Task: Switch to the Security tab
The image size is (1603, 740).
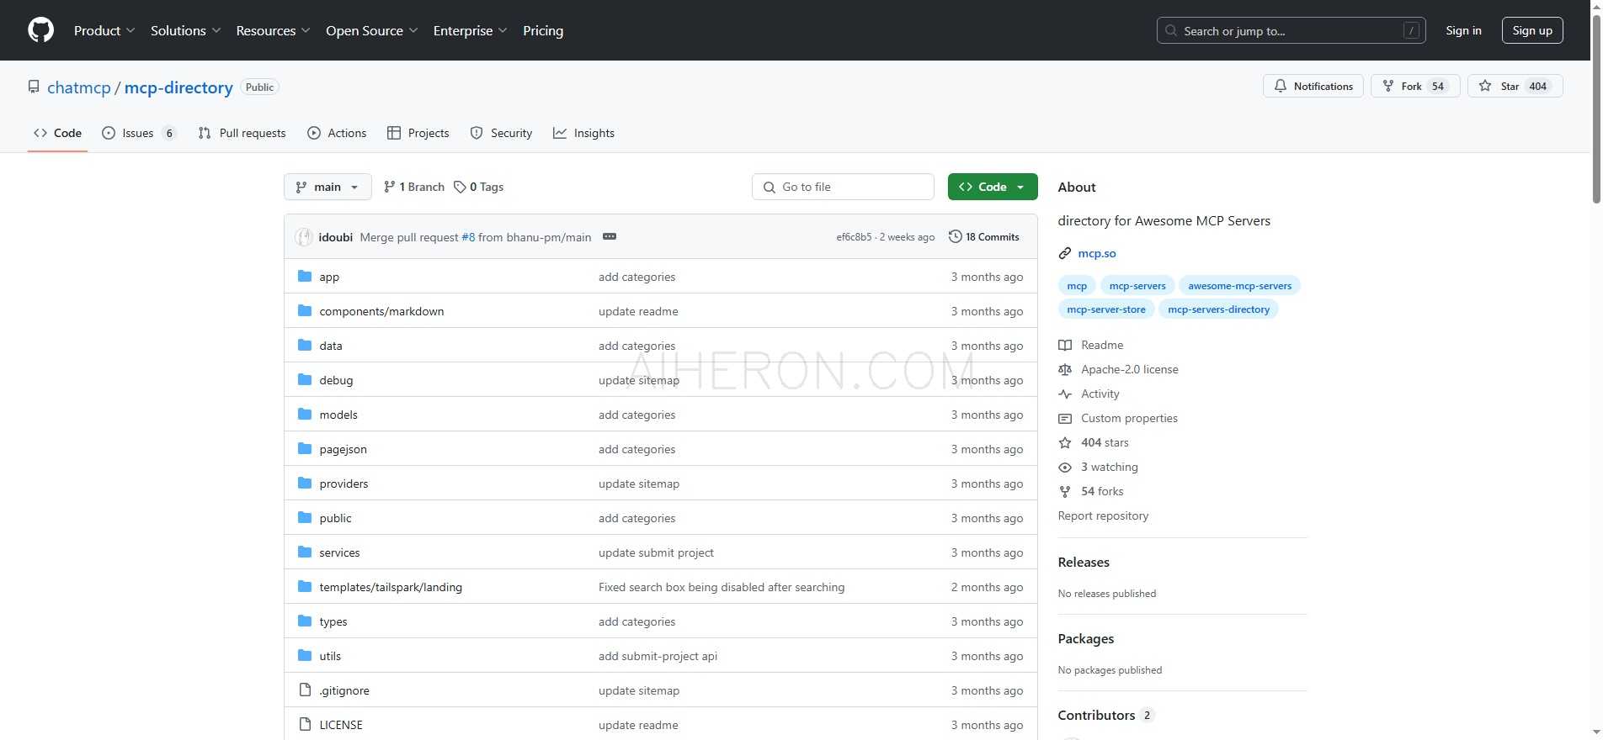Action: (501, 133)
